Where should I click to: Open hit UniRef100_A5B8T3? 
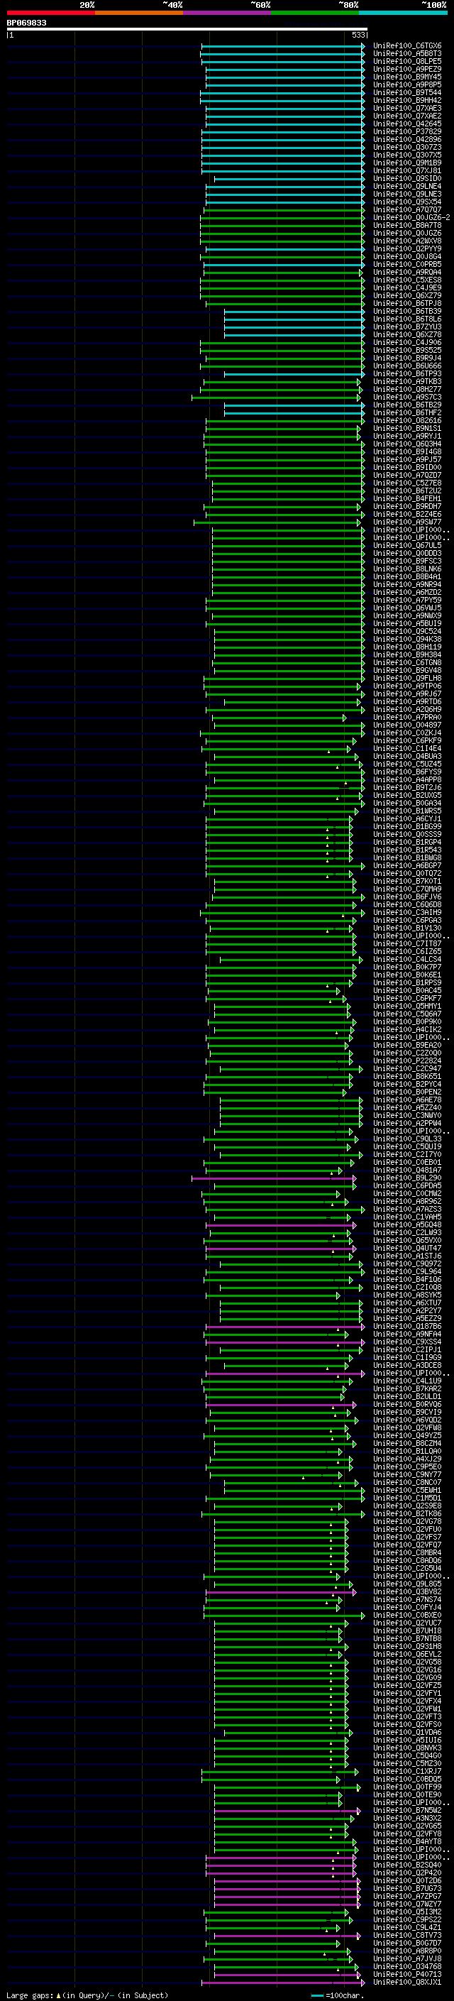(407, 54)
